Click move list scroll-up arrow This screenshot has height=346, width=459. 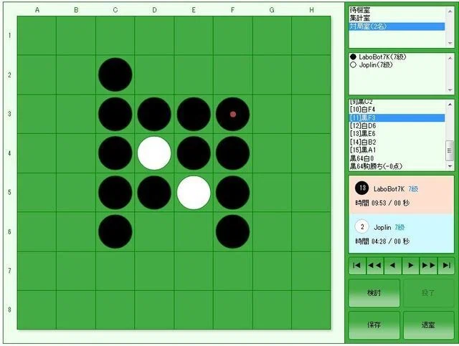click(x=450, y=104)
